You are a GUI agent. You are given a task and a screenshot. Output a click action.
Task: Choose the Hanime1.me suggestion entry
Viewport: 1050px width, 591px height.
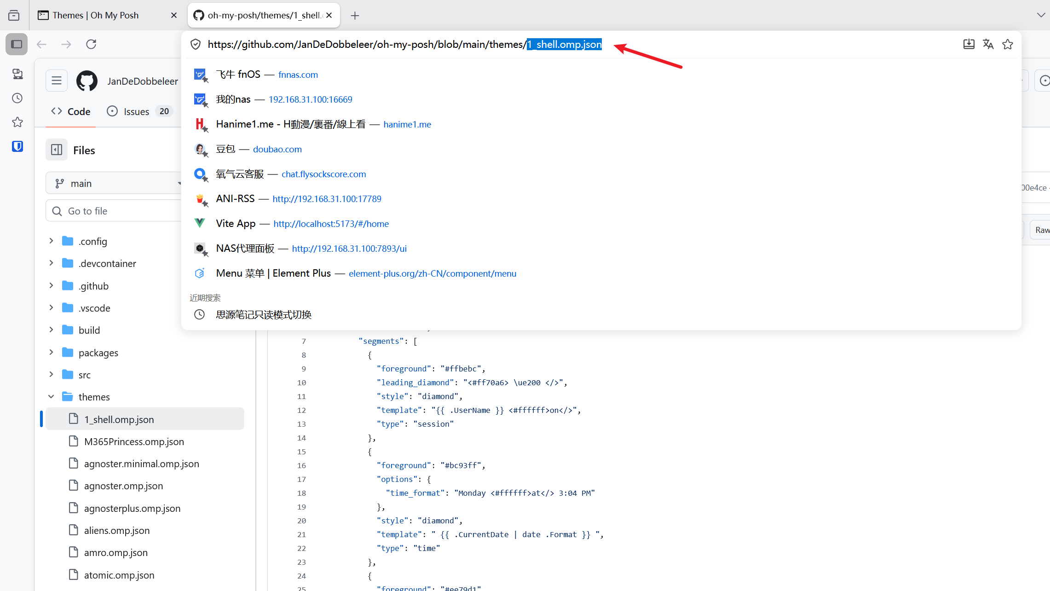tap(601, 124)
